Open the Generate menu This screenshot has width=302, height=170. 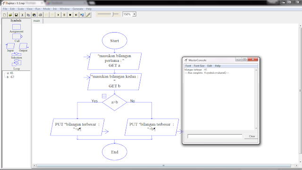pyautogui.click(x=78, y=9)
